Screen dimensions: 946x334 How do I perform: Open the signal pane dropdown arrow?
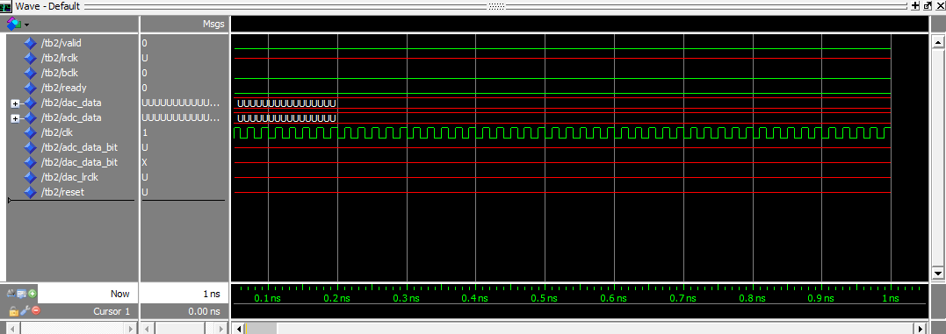coord(26,25)
